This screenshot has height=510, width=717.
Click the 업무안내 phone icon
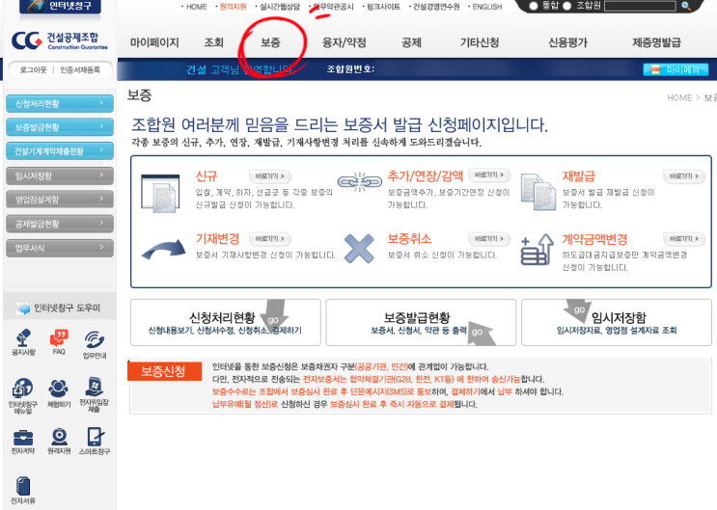(95, 340)
